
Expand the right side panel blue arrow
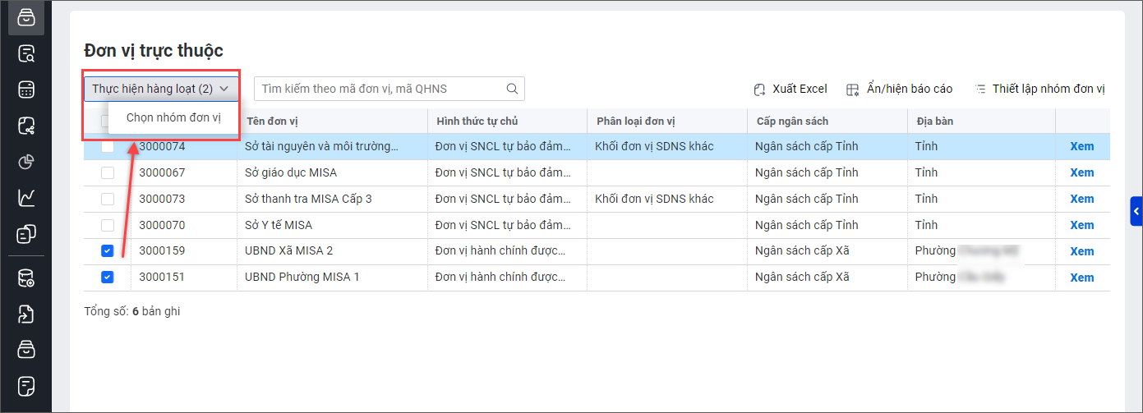click(x=1136, y=211)
